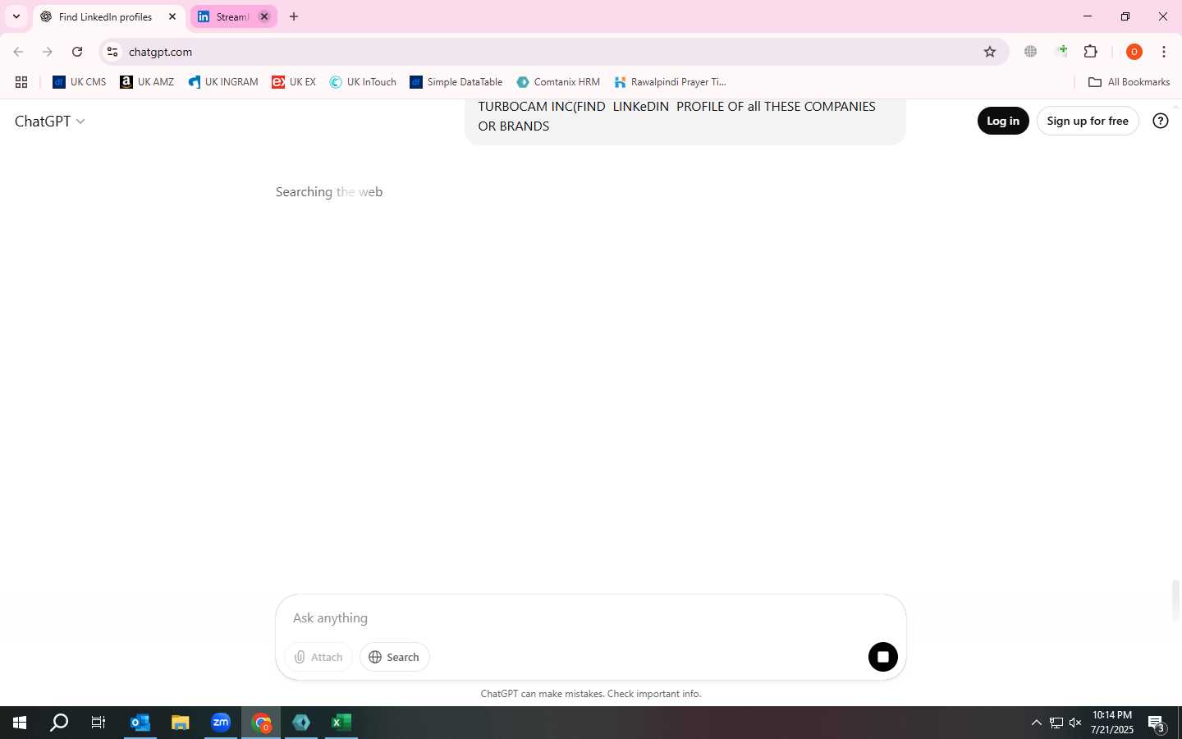The height and width of the screenshot is (739, 1182).
Task: Open the orange Chrome profile avatar
Action: click(x=1134, y=52)
